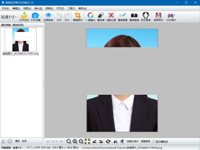Click the 全选 select all button

coord(24,141)
